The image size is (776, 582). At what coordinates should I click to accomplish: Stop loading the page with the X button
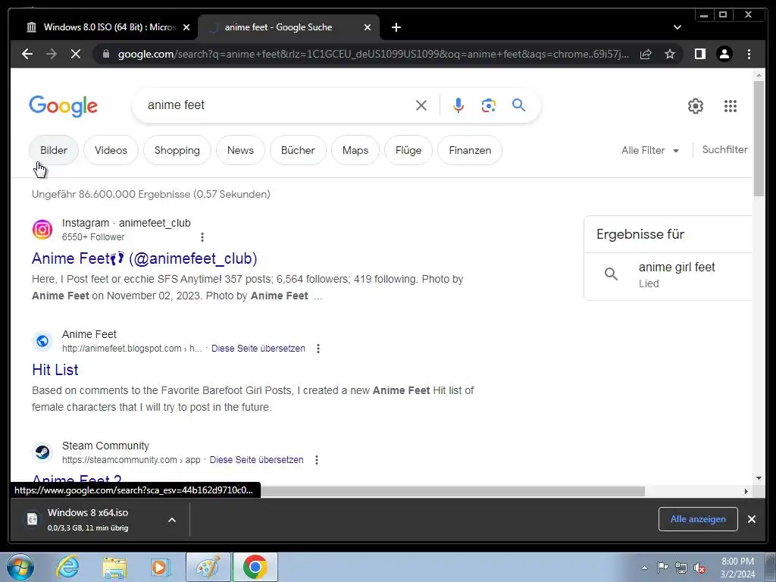[x=76, y=54]
